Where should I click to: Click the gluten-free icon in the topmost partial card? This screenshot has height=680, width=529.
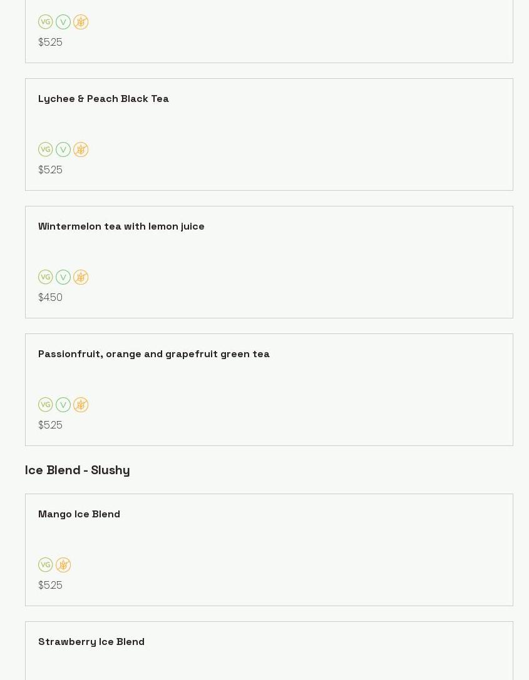(81, 22)
